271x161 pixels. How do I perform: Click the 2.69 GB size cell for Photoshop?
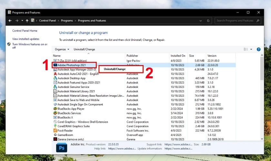click(x=200, y=65)
